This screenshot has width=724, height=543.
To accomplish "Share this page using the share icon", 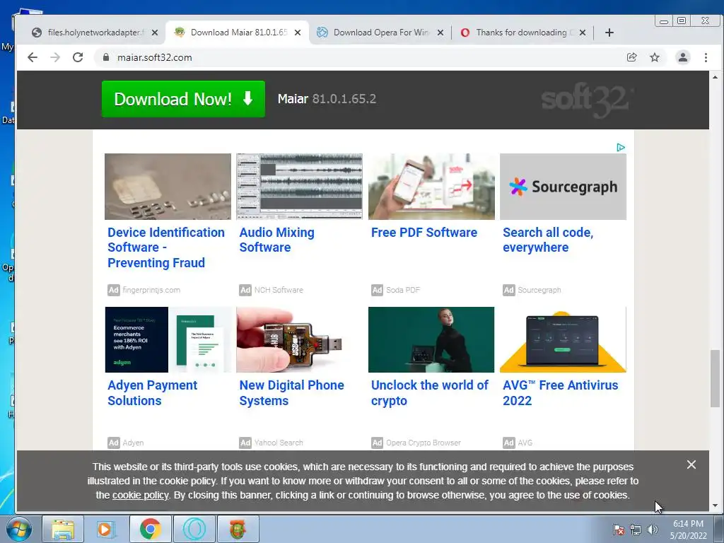I will click(x=631, y=57).
